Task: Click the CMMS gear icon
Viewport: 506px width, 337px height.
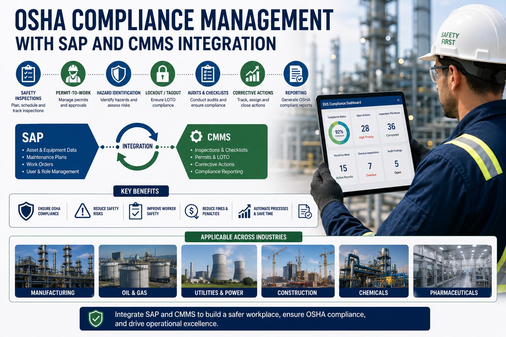Action: tap(196, 136)
